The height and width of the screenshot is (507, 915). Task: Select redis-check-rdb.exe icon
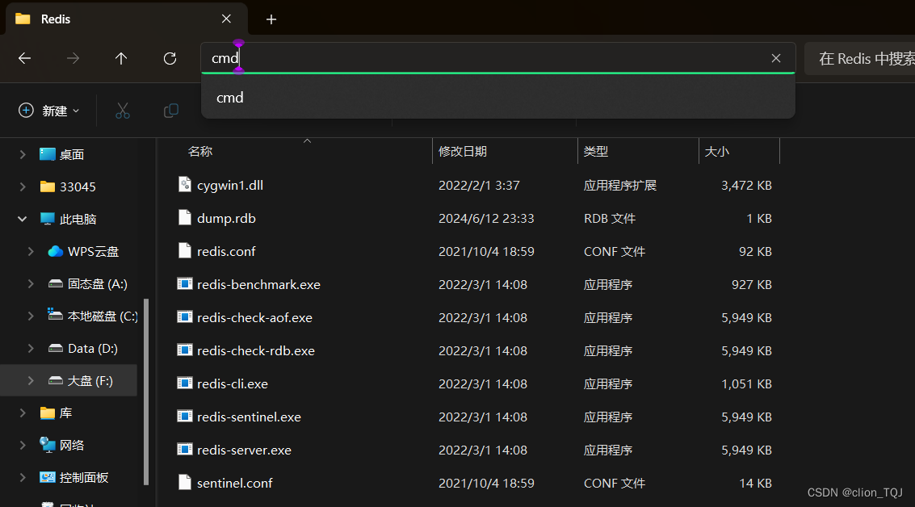coord(184,350)
